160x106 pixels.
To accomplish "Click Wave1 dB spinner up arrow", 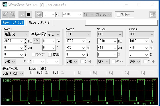I will coord(26,47).
